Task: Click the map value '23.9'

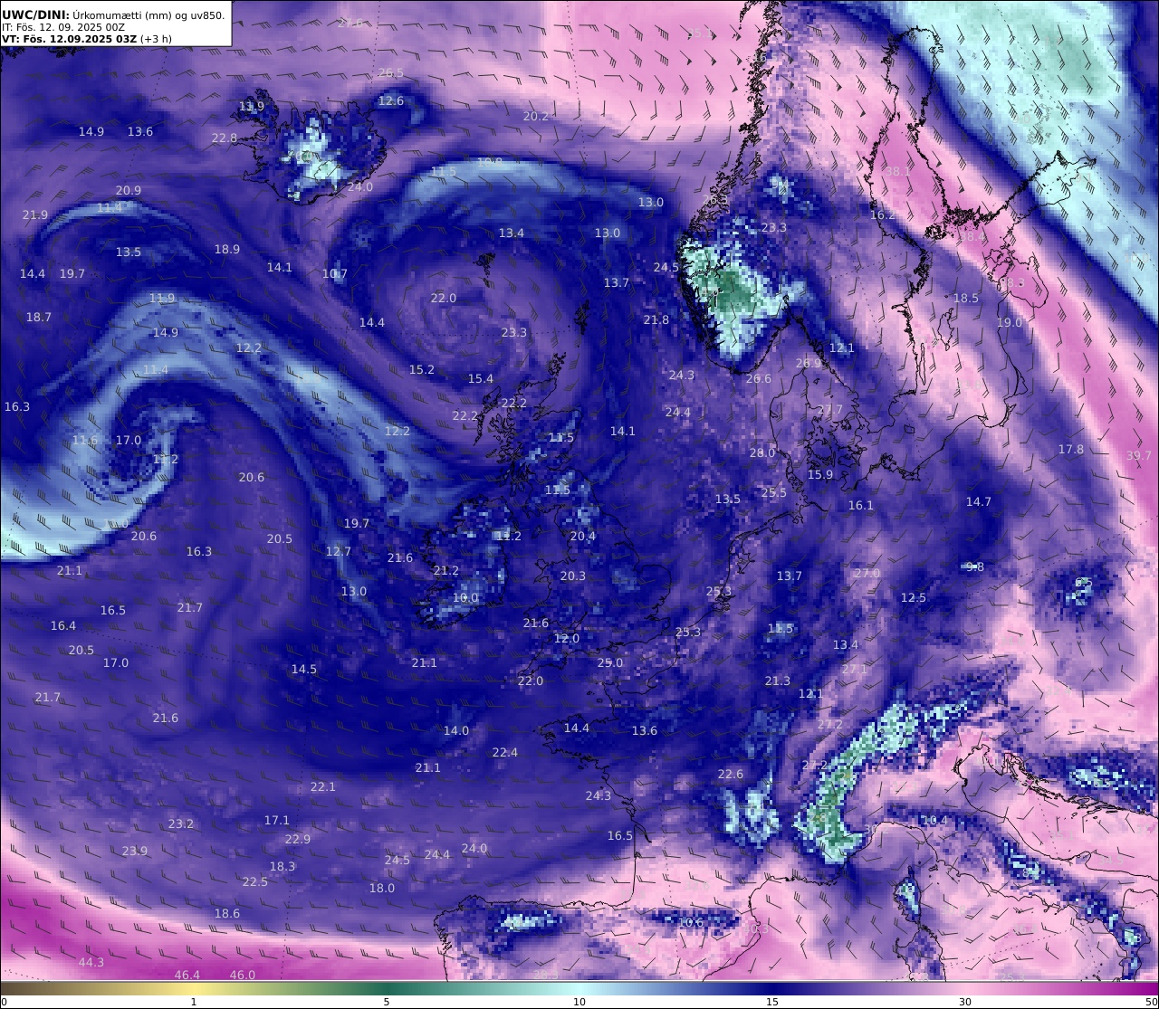Action: [x=135, y=851]
